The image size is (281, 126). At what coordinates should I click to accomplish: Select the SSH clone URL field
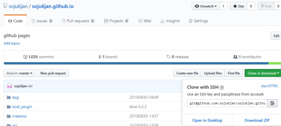228,103
